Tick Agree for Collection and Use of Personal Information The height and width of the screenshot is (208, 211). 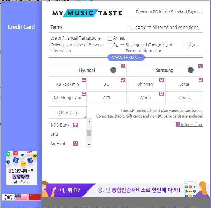[110, 45]
